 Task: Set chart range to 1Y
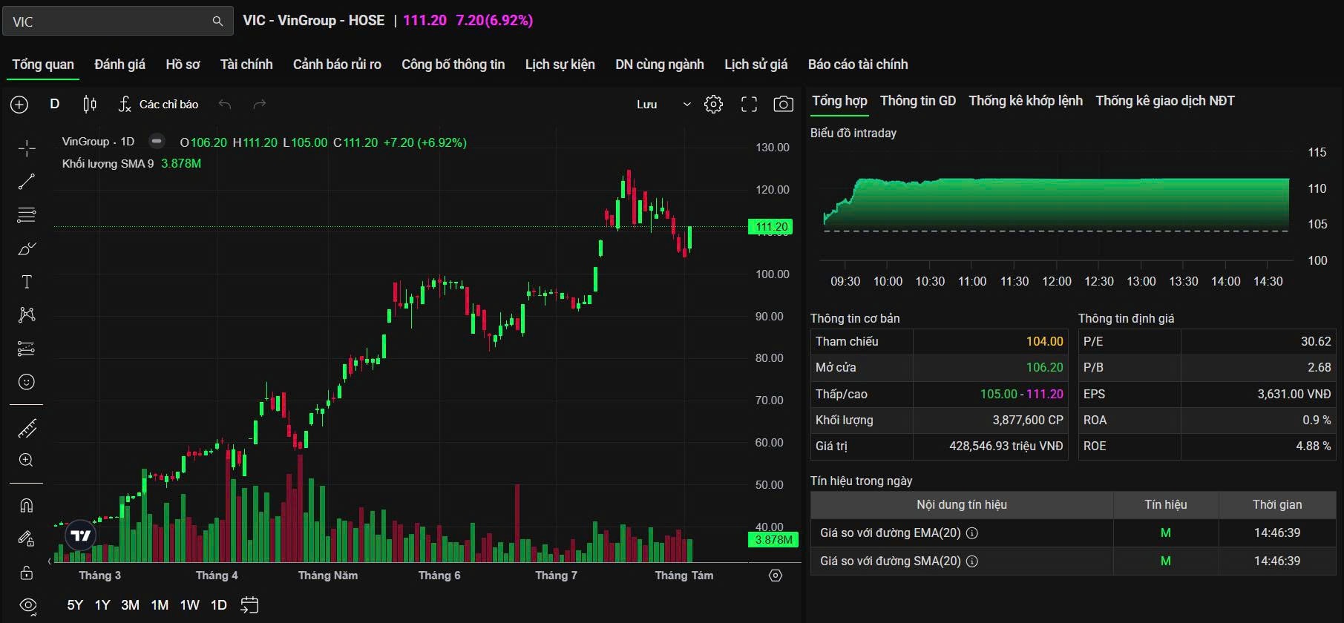[x=102, y=605]
